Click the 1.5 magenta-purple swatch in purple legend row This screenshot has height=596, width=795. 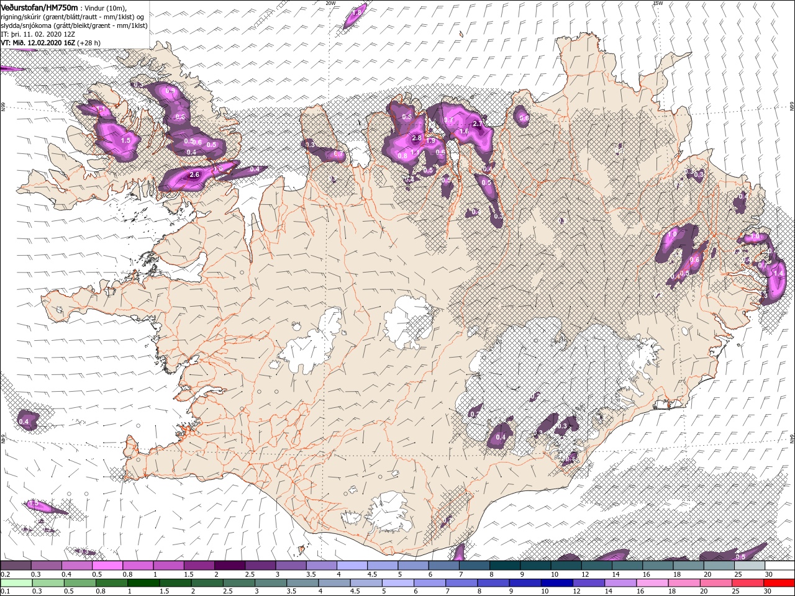[199, 566]
